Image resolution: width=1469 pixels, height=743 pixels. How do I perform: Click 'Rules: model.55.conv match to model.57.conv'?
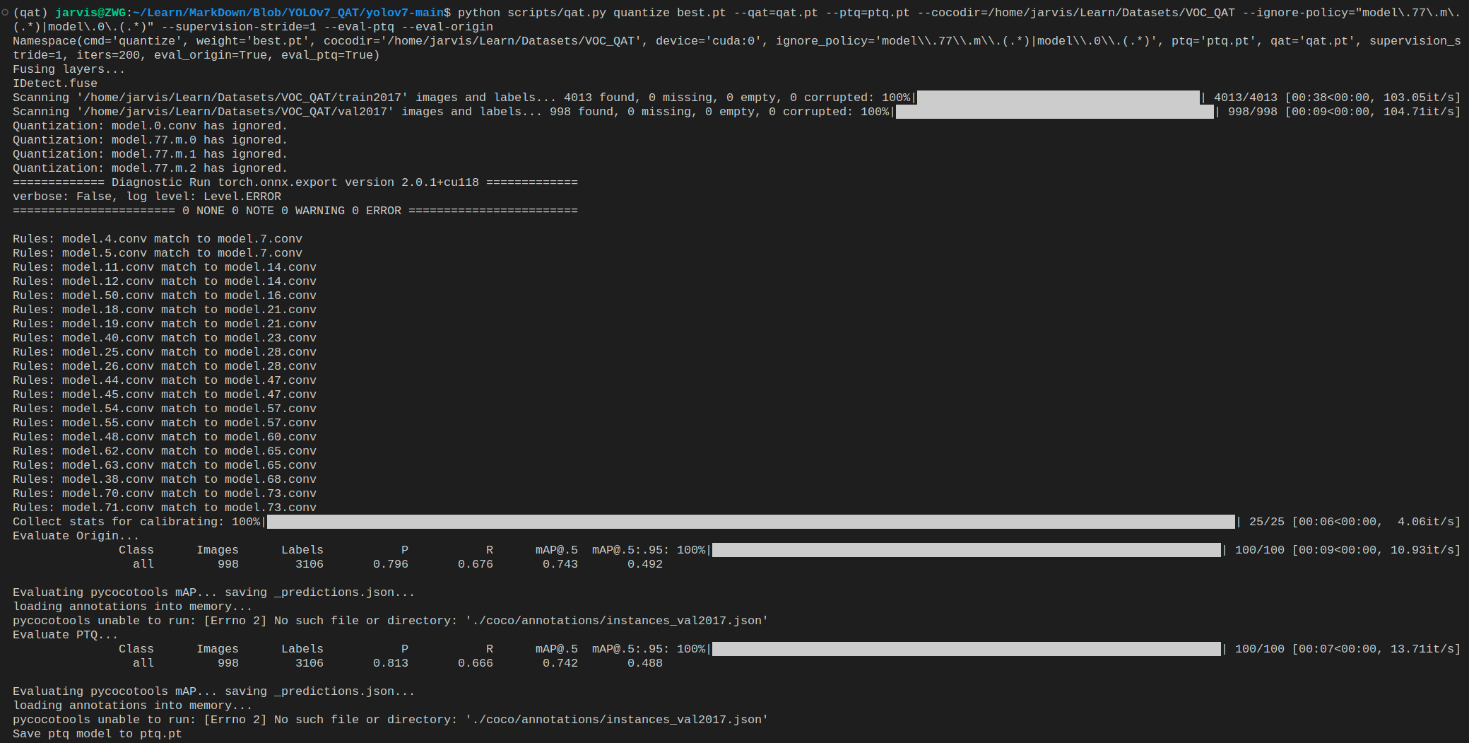click(x=165, y=423)
